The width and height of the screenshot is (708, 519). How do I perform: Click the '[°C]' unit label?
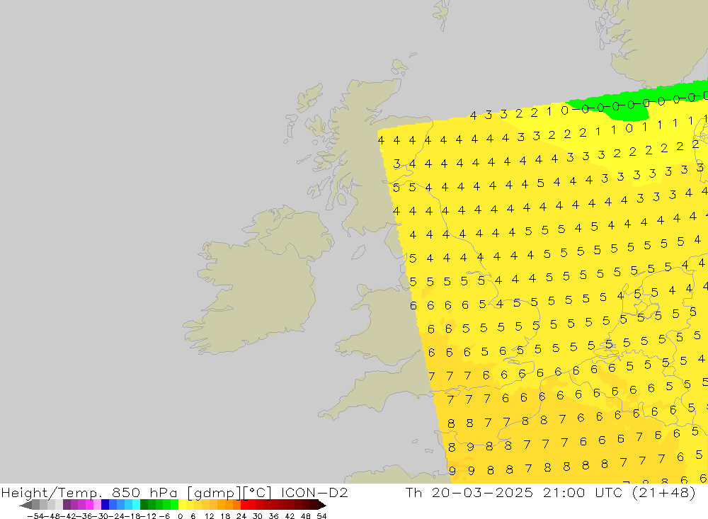pos(257,493)
